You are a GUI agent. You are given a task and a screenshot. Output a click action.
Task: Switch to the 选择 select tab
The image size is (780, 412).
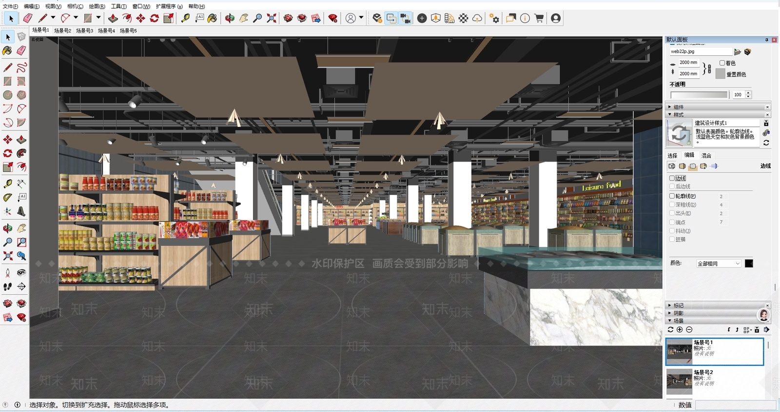click(x=672, y=156)
